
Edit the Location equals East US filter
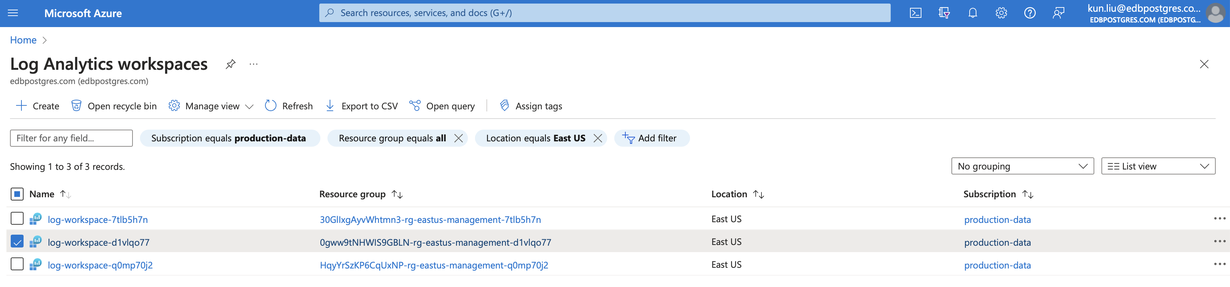(535, 138)
